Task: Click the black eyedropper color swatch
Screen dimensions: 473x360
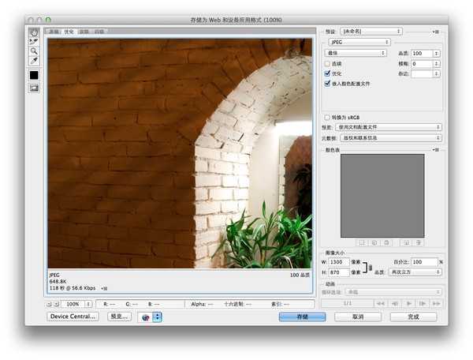Action: (34, 75)
